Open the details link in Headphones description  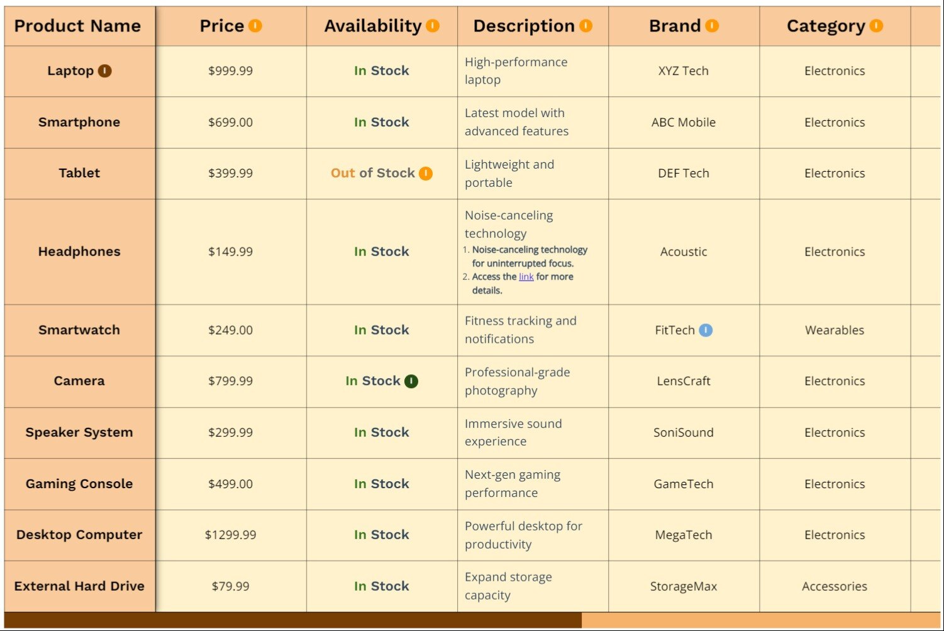(526, 277)
